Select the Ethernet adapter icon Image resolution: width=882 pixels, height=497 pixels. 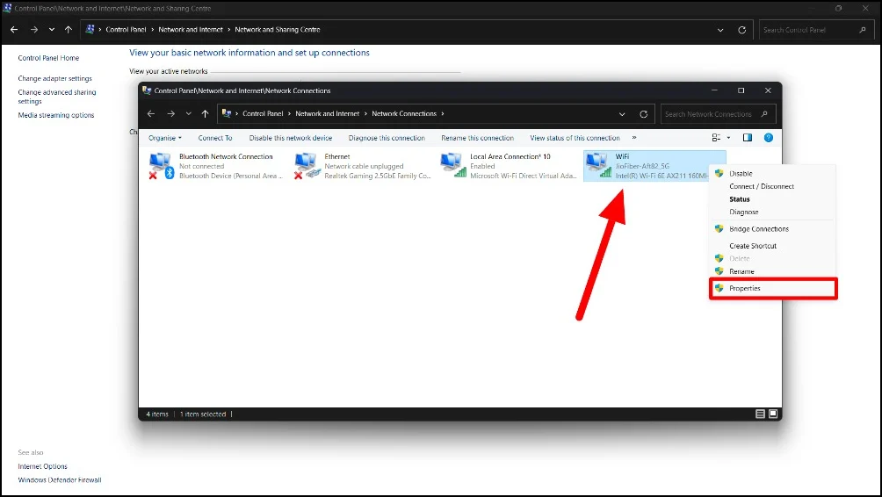[x=307, y=166]
